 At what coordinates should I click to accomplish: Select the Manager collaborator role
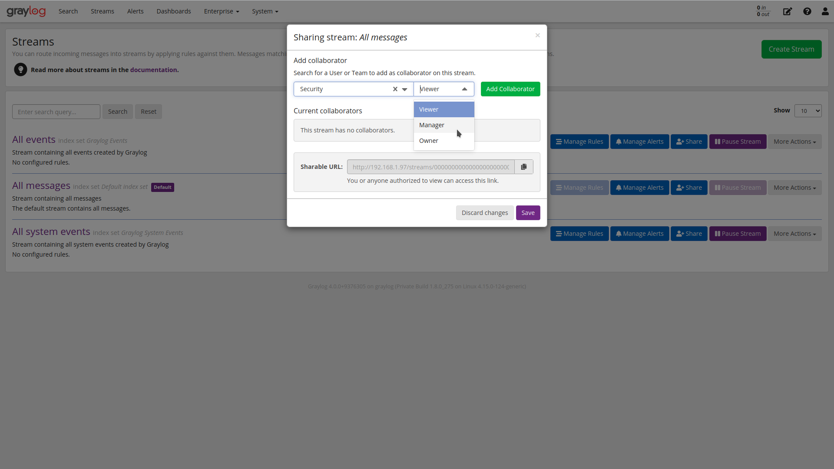[432, 125]
